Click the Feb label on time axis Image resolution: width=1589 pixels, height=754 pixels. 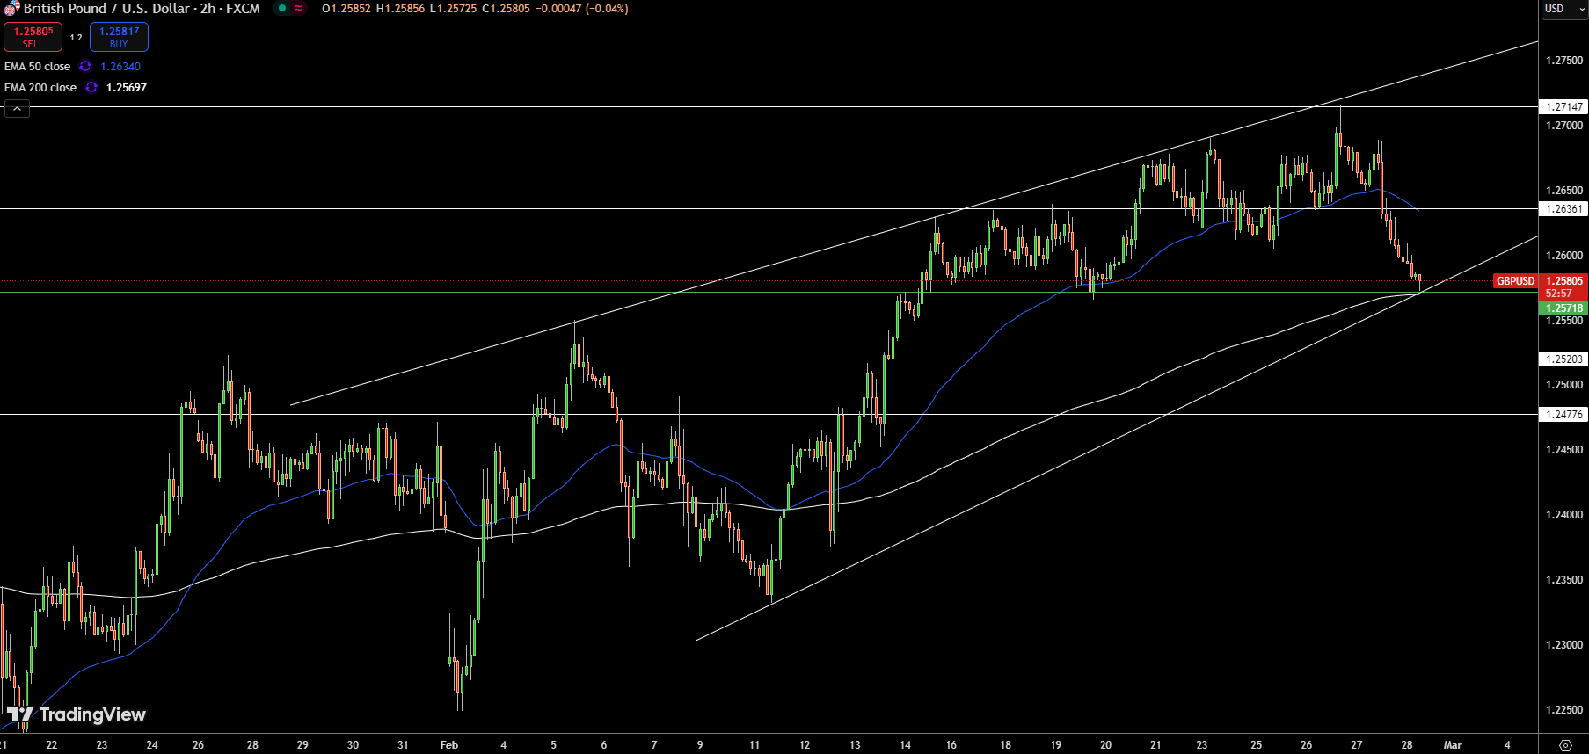click(x=449, y=745)
